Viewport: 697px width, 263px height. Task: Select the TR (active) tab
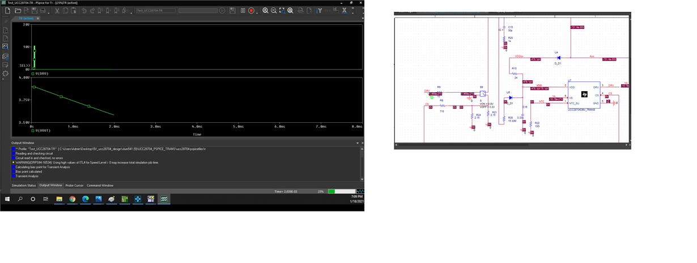click(x=26, y=18)
